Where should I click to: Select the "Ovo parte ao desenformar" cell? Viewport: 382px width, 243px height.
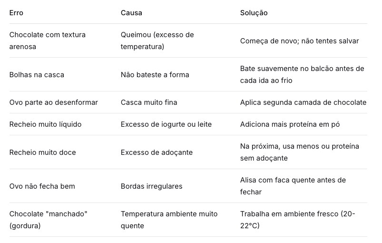pyautogui.click(x=53, y=102)
